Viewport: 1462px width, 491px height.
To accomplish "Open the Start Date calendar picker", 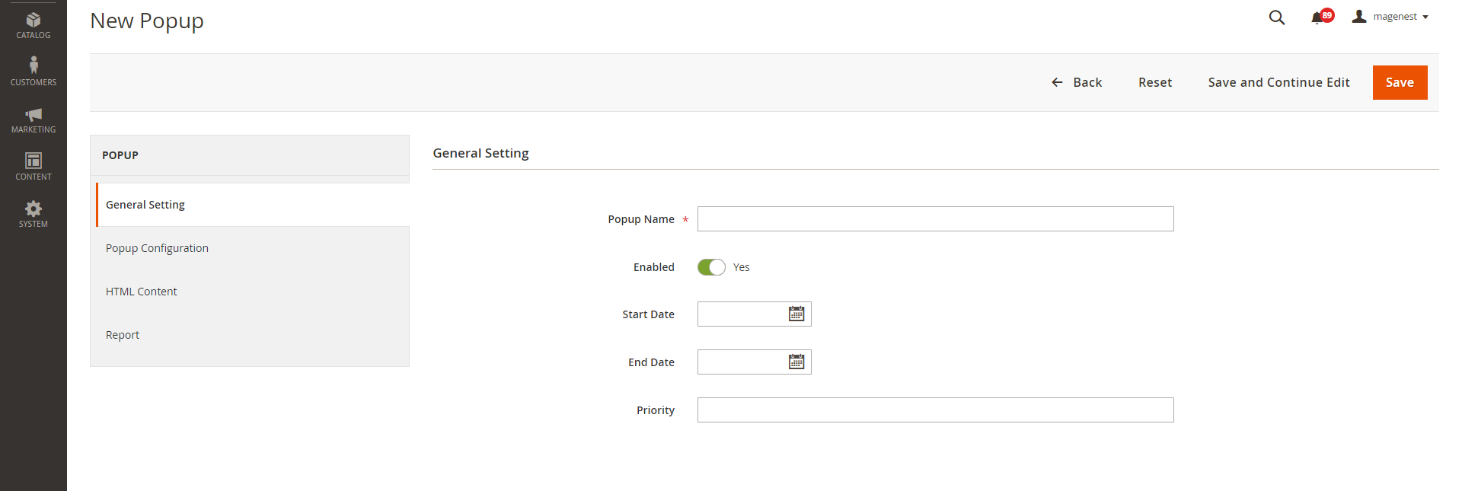I will pyautogui.click(x=796, y=314).
